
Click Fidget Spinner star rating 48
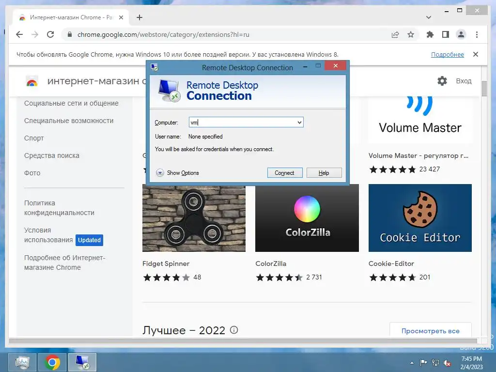click(172, 278)
